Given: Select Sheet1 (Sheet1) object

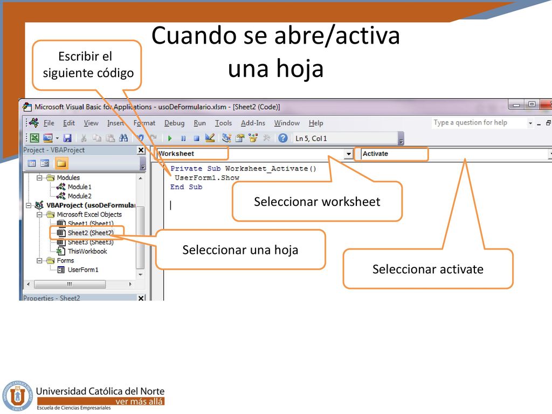Looking at the screenshot, I should pyautogui.click(x=91, y=224).
